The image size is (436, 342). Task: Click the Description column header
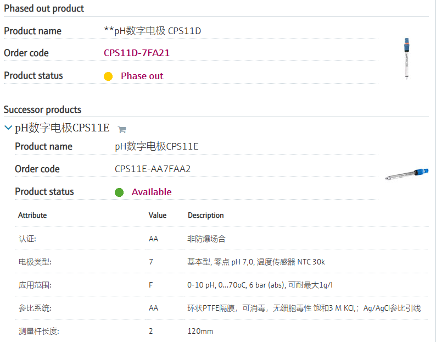[206, 216]
